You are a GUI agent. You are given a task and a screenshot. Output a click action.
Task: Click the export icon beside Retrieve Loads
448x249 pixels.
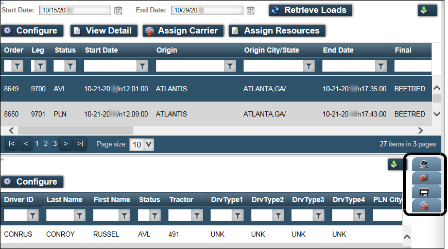click(x=427, y=10)
